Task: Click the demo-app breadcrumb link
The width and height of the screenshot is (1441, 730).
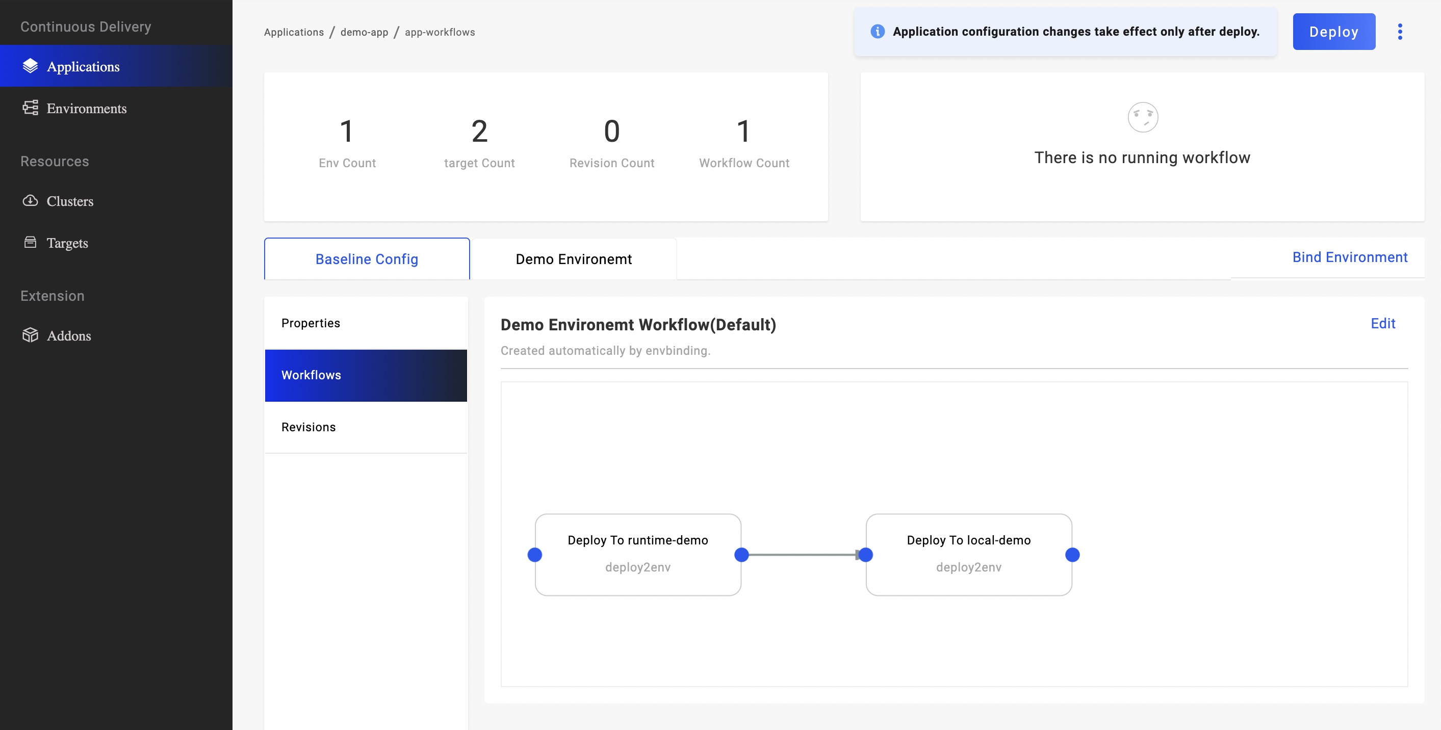Action: click(362, 32)
